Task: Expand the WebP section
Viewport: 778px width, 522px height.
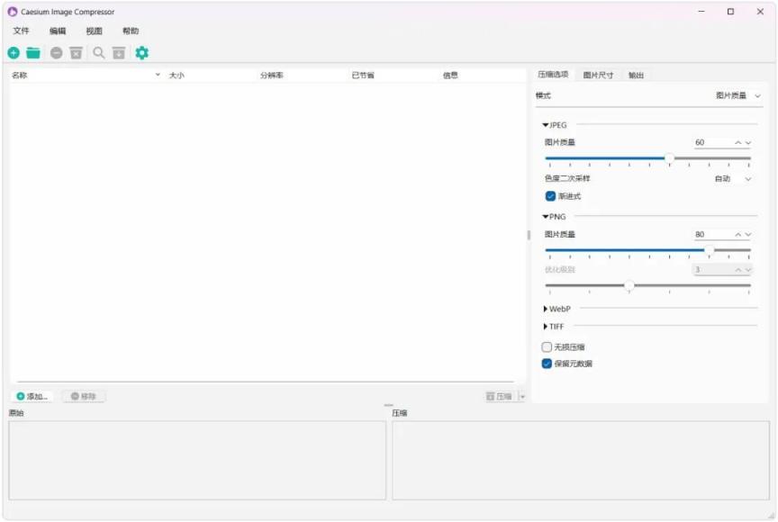Action: point(546,309)
